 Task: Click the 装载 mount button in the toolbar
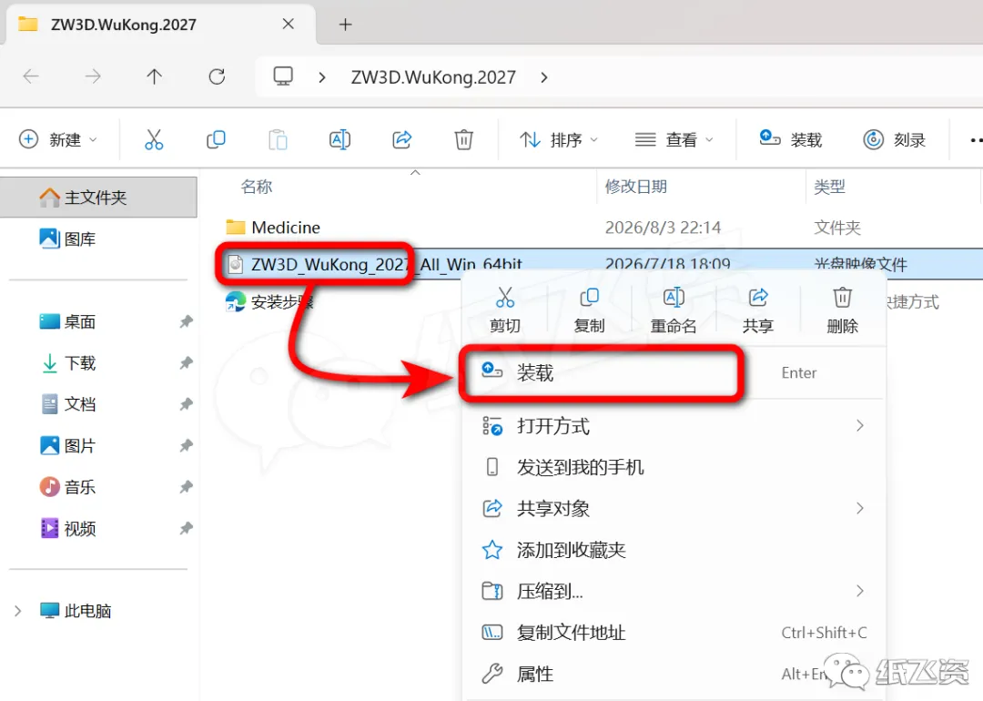point(791,139)
